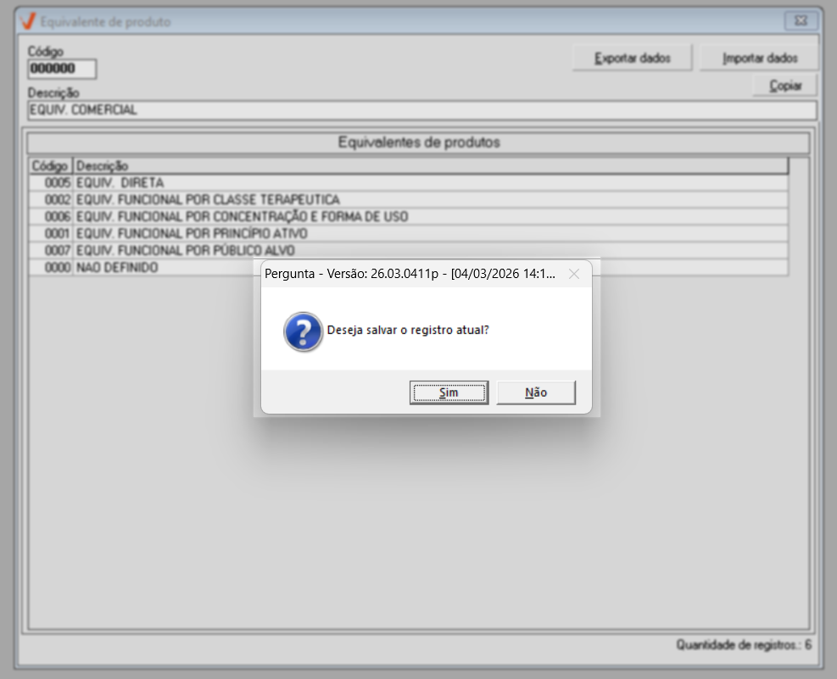Click the blue question mark icon
837x679 pixels.
click(x=303, y=331)
